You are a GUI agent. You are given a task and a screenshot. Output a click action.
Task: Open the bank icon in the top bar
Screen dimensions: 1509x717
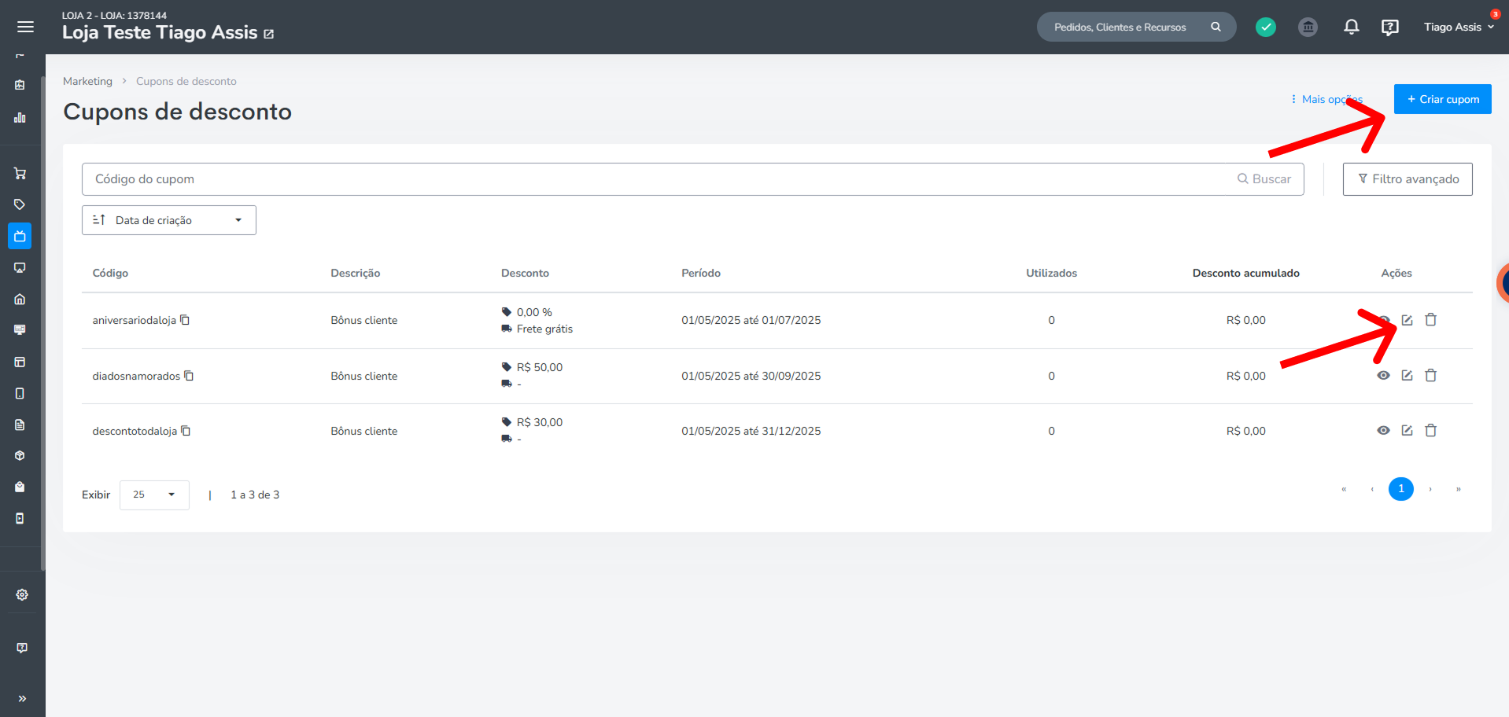point(1308,27)
